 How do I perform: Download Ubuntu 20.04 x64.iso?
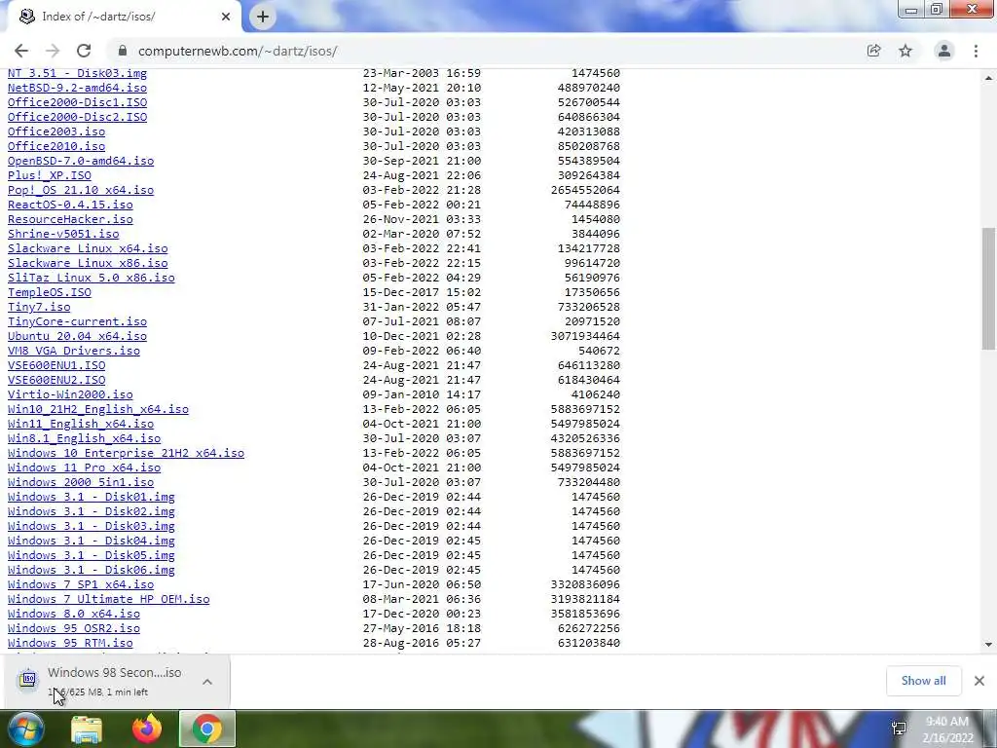[x=77, y=336]
